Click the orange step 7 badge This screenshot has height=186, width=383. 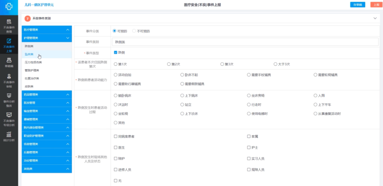pos(28,18)
